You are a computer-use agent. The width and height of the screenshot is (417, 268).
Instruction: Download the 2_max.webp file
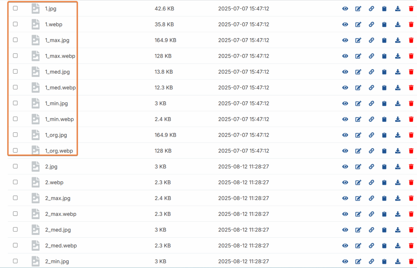[x=398, y=214]
